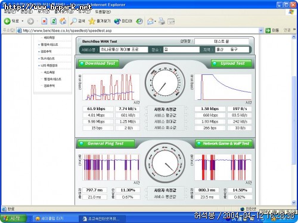298x223 pixels.
Task: Click the Back (뒤로) arrow icon
Action: pos(7,21)
